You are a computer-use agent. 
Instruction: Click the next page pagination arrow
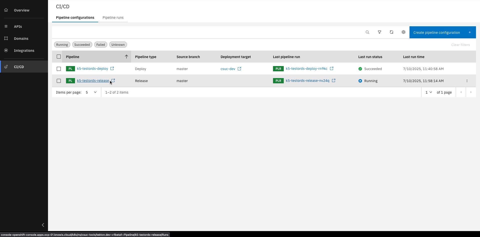tap(471, 92)
